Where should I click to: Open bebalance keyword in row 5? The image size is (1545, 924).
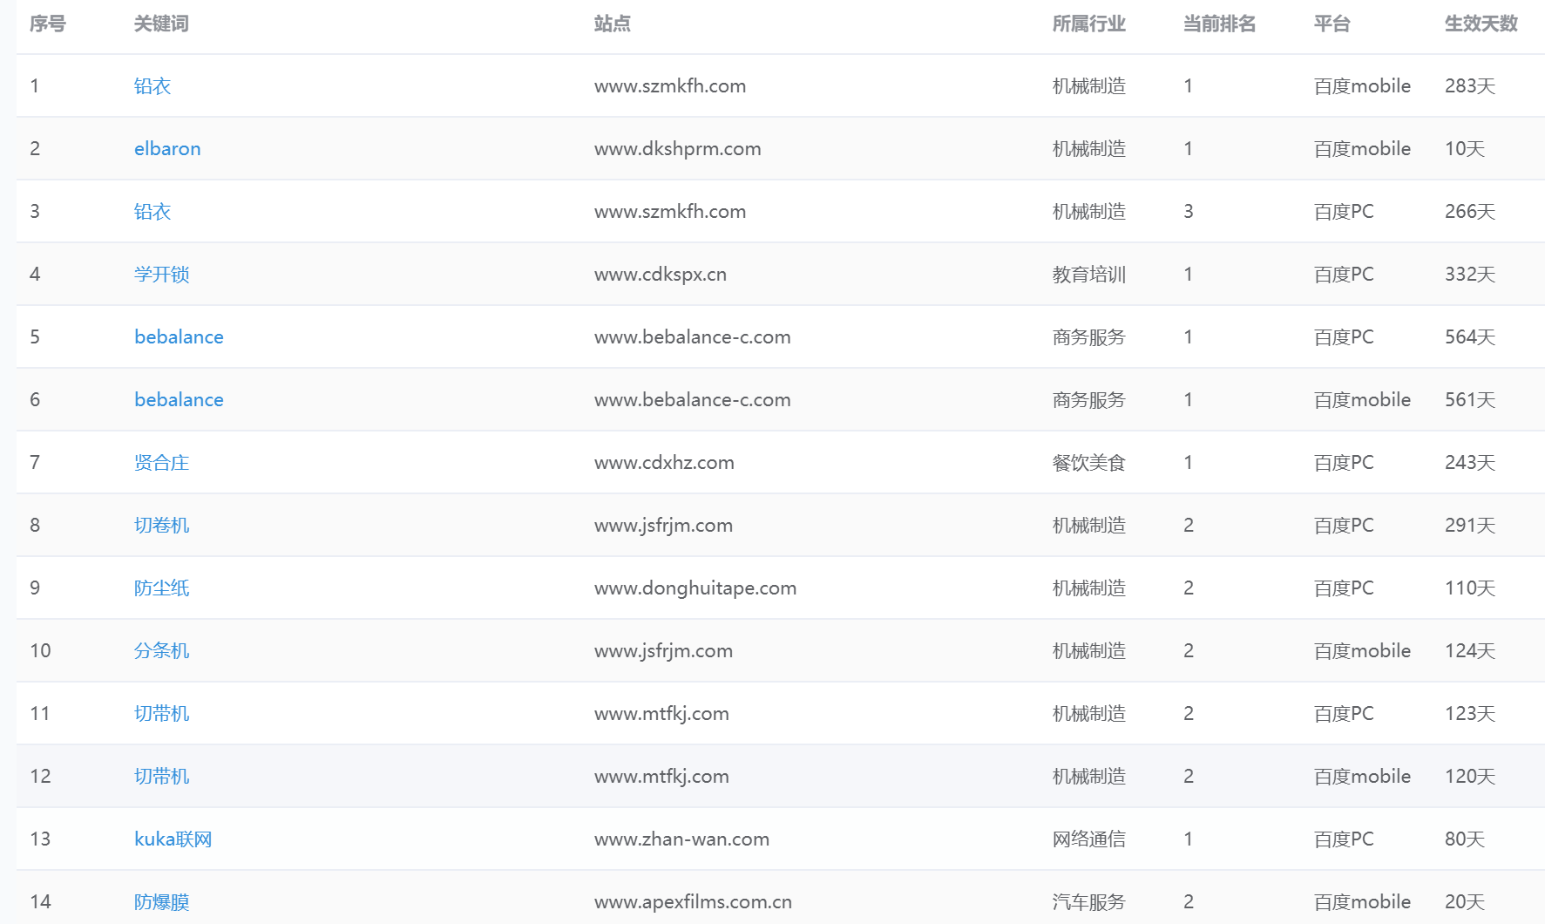point(179,337)
